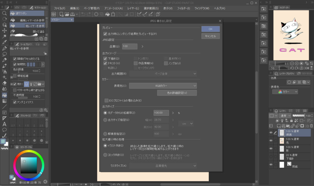Open the ラスタライズ 品質優先 dropdown
This screenshot has height=186, width=314.
[163, 166]
